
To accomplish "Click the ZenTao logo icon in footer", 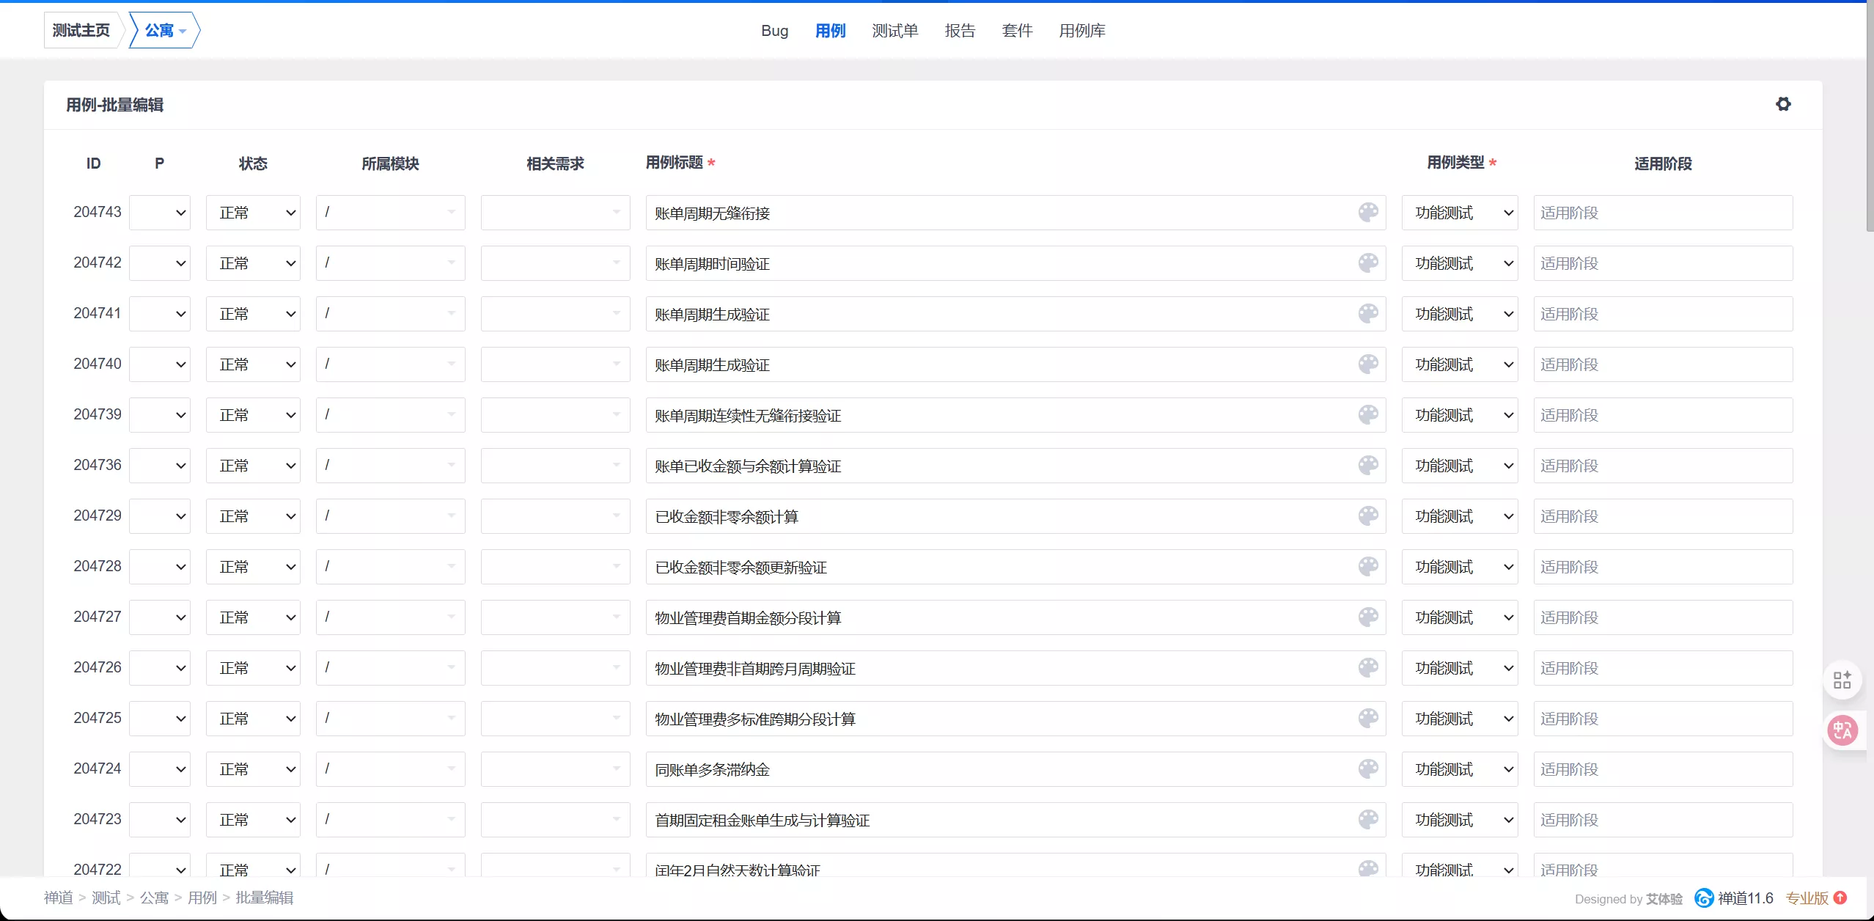I will [x=1704, y=898].
